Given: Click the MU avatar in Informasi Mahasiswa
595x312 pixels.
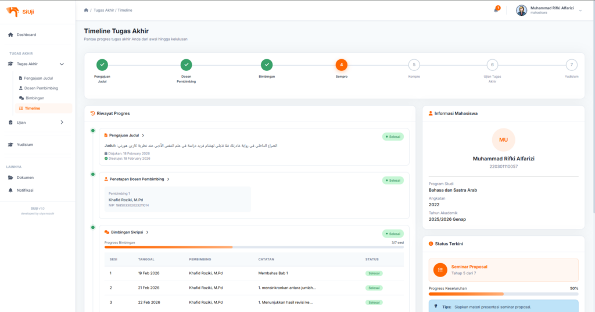Looking at the screenshot, I should [x=503, y=140].
